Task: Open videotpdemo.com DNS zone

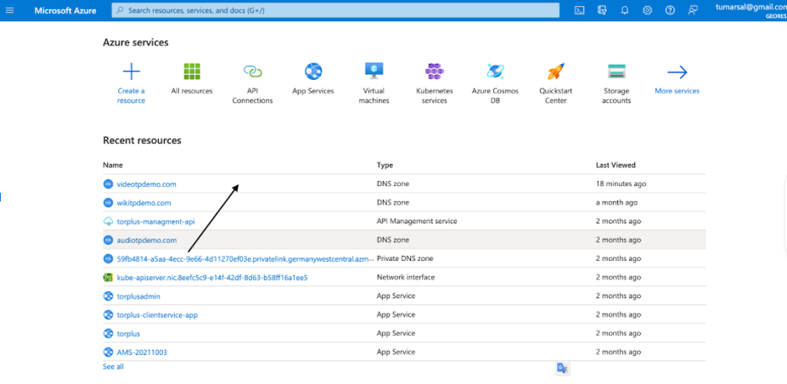Action: [147, 184]
